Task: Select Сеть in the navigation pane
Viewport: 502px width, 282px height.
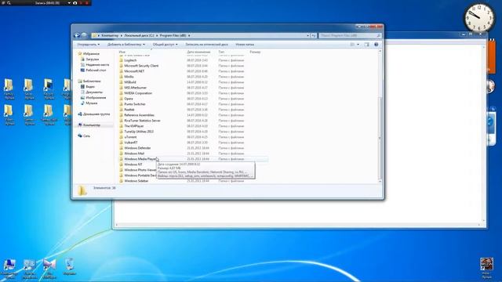Action: coord(86,136)
